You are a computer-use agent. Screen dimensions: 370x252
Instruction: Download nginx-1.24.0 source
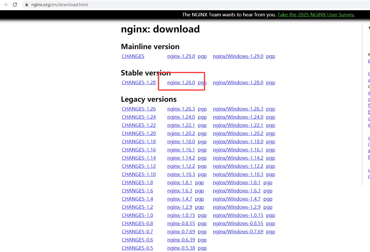click(x=181, y=117)
